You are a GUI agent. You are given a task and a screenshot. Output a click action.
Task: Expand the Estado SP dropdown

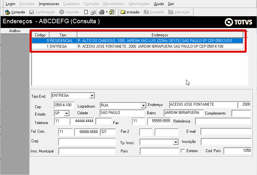pos(66,113)
